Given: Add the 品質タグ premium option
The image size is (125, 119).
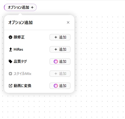Looking at the screenshot, I should 60,61.
